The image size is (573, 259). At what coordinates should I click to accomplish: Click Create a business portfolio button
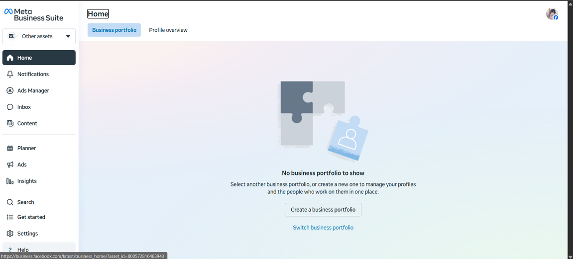click(x=323, y=210)
